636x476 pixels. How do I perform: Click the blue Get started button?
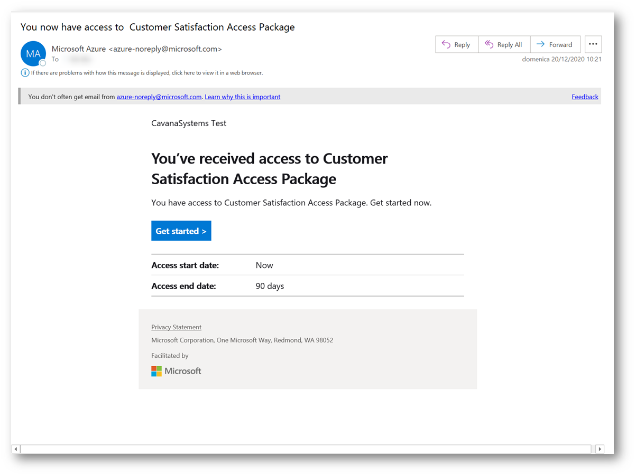181,231
